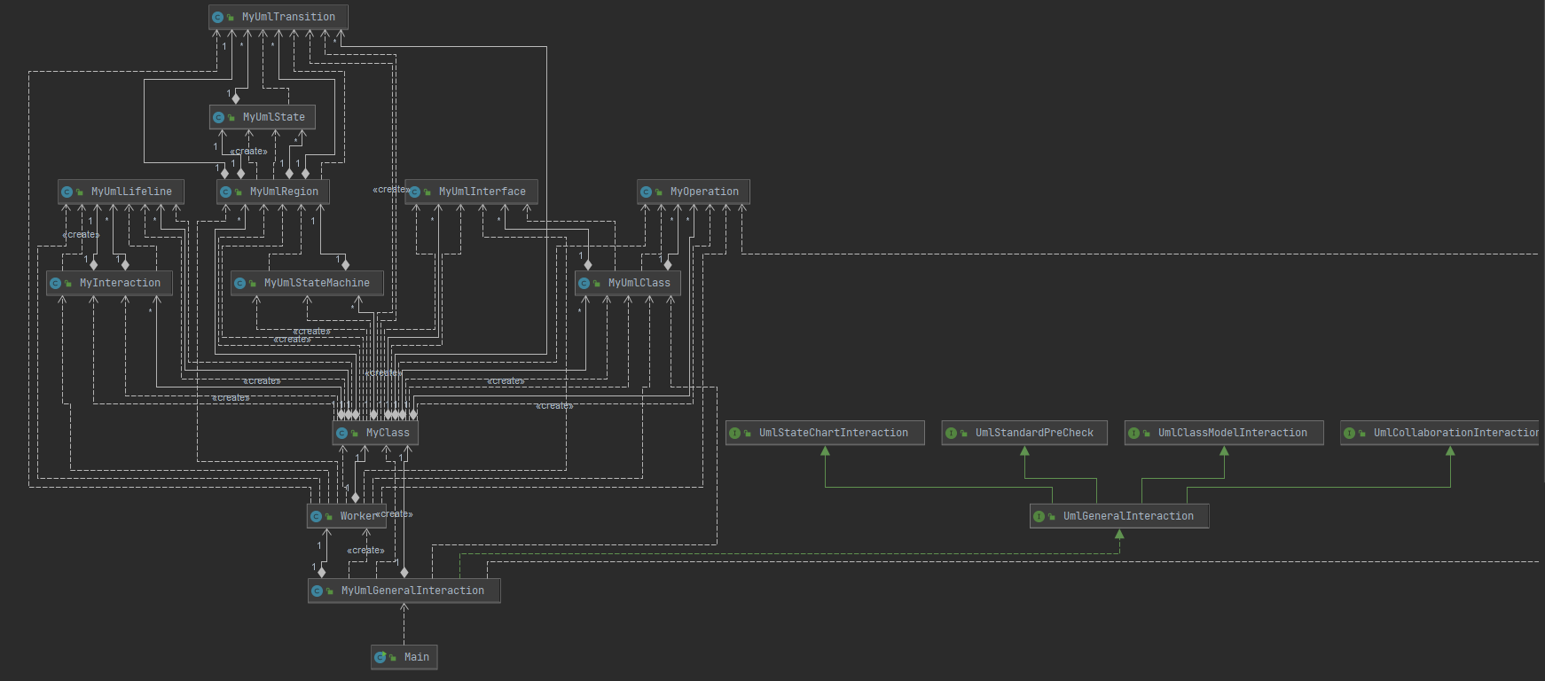The width and height of the screenshot is (1545, 681).
Task: Select the MyUmlTransition class label
Action: click(x=288, y=17)
